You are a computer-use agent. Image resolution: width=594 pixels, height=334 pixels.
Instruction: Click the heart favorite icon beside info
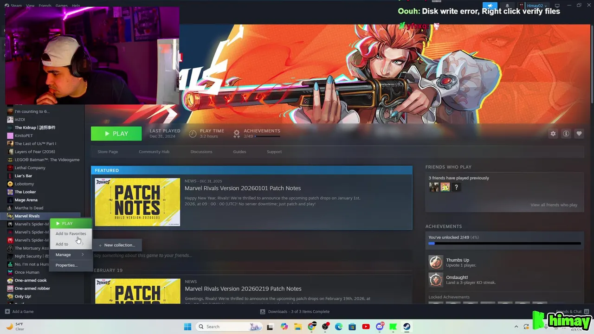pyautogui.click(x=579, y=134)
